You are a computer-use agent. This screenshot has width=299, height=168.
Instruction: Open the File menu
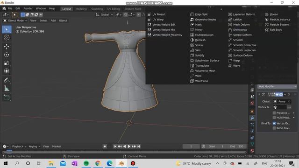point(10,8)
